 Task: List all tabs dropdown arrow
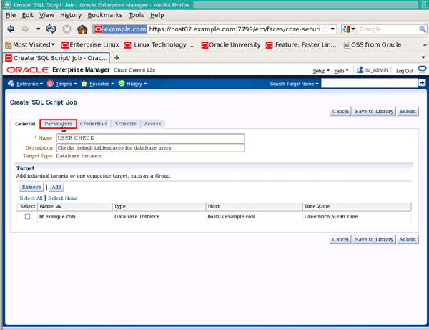point(423,57)
